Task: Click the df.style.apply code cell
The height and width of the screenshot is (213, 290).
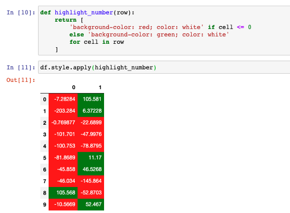Action: coord(164,67)
